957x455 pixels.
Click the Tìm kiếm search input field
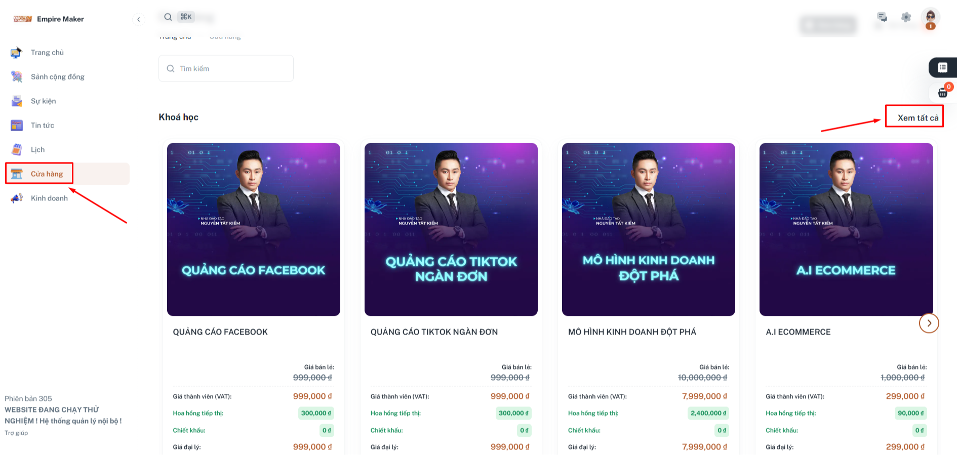pyautogui.click(x=226, y=68)
